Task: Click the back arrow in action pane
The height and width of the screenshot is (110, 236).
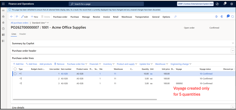Action: 11,17
